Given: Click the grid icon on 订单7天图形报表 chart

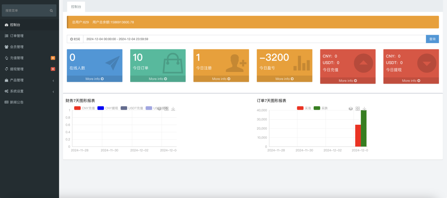Looking at the screenshot, I should (x=358, y=109).
